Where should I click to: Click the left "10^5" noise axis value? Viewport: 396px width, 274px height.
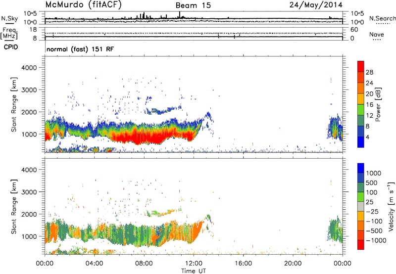[30, 13]
